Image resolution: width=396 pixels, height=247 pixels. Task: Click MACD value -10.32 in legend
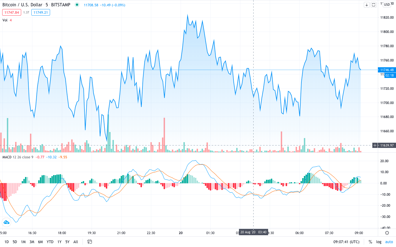point(51,157)
